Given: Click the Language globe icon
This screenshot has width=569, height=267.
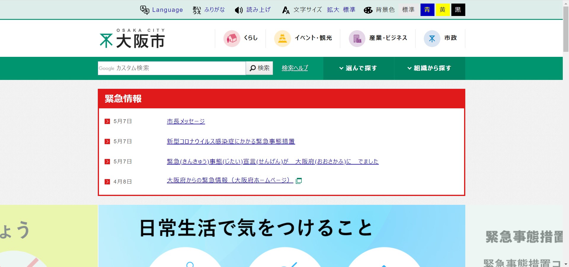Looking at the screenshot, I should [x=144, y=10].
